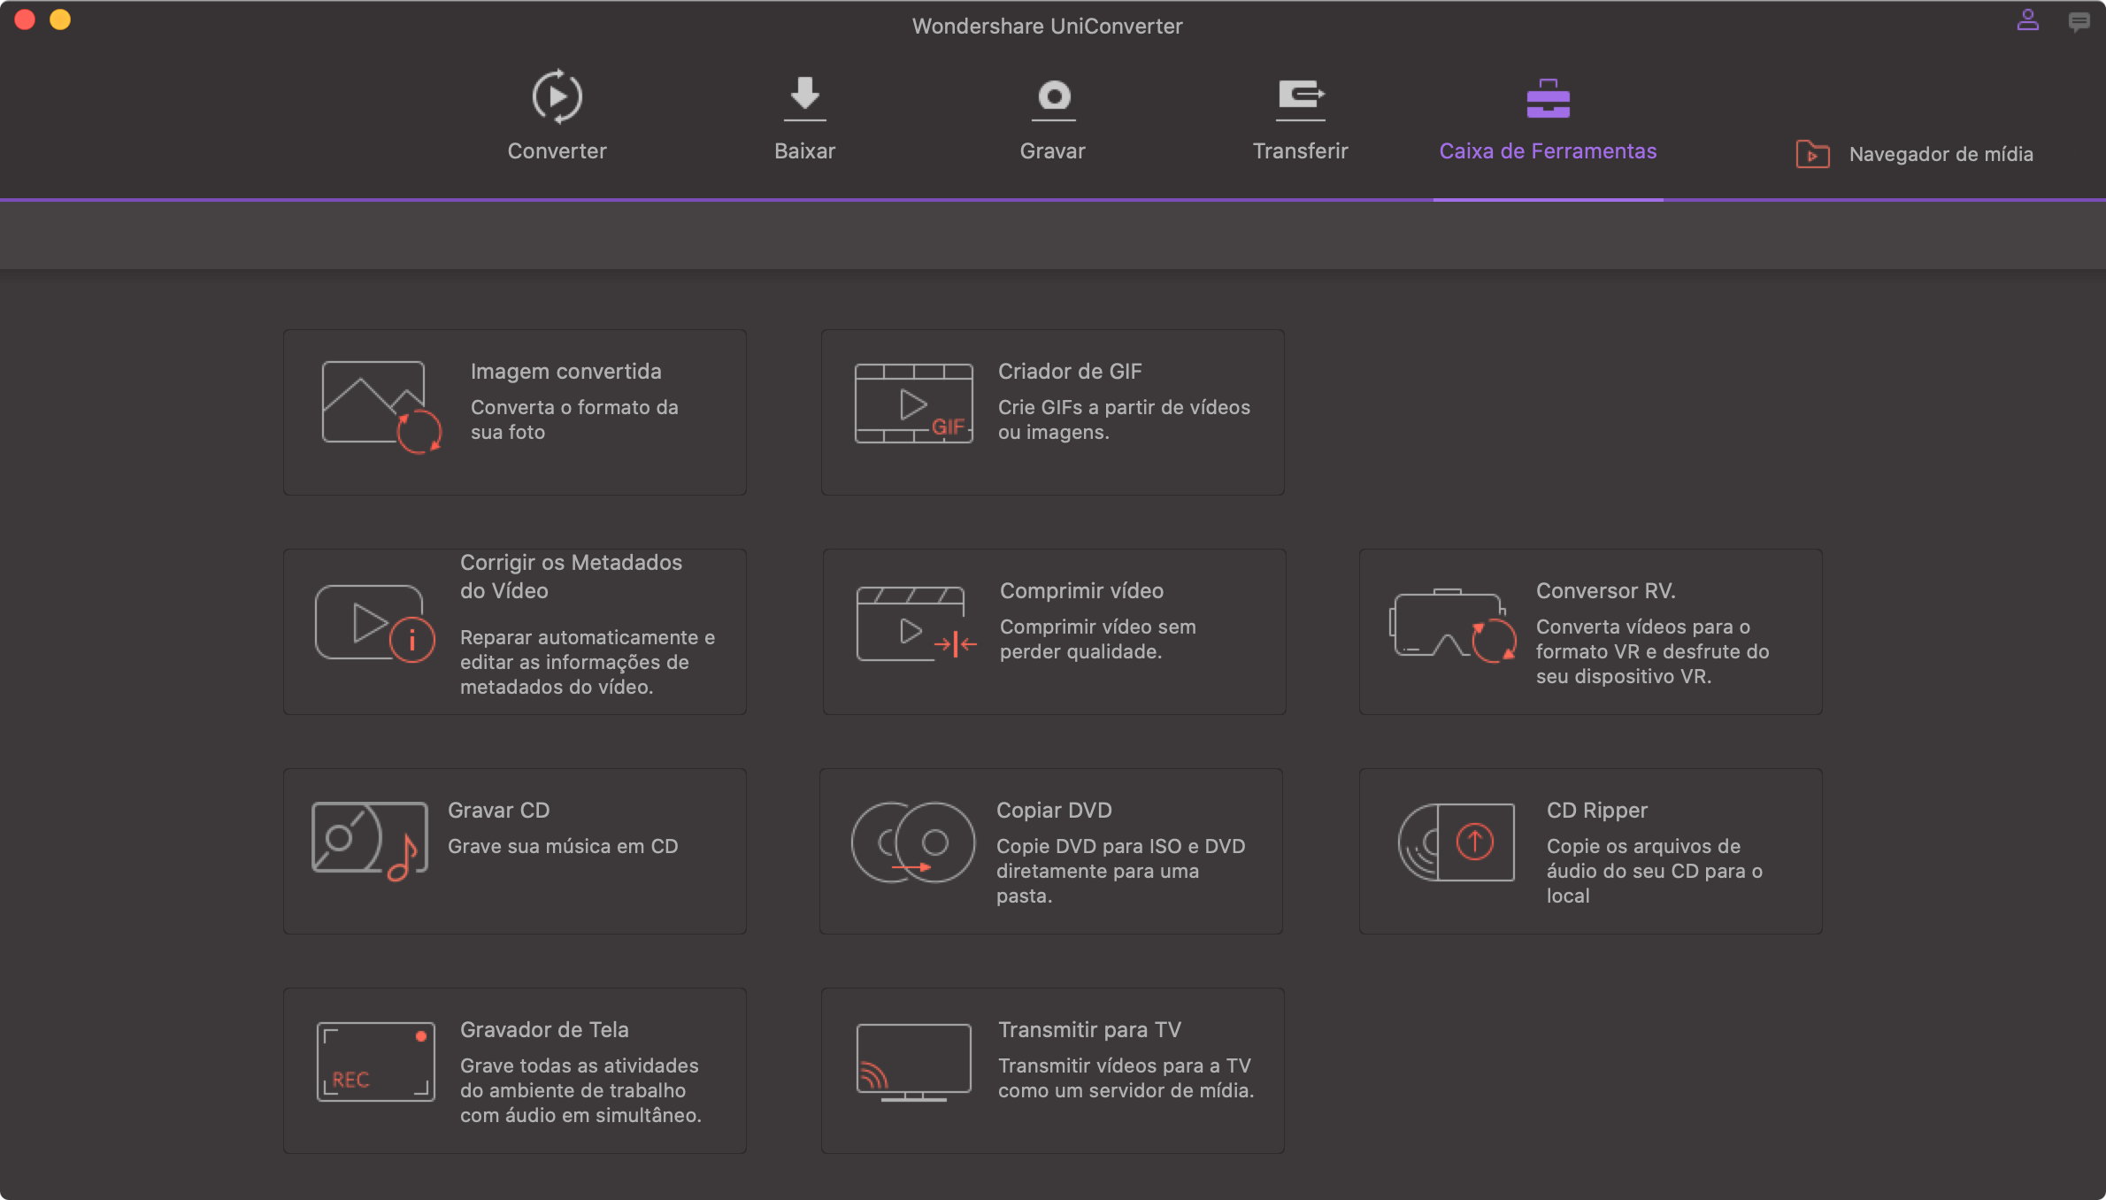This screenshot has height=1200, width=2106.
Task: Click the Gravar navigation item
Action: [1053, 119]
